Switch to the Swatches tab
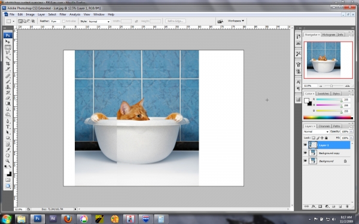Screen dimensions: 359x224 coord(323,94)
